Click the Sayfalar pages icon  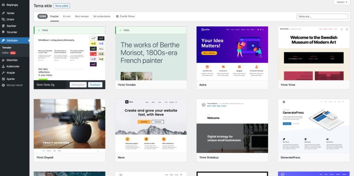3,26
